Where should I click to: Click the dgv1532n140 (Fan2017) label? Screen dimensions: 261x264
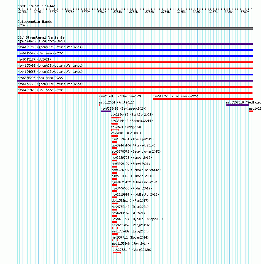(130, 201)
